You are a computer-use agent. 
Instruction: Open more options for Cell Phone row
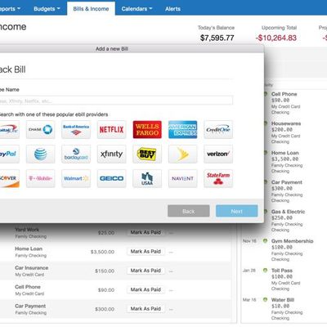171,290
